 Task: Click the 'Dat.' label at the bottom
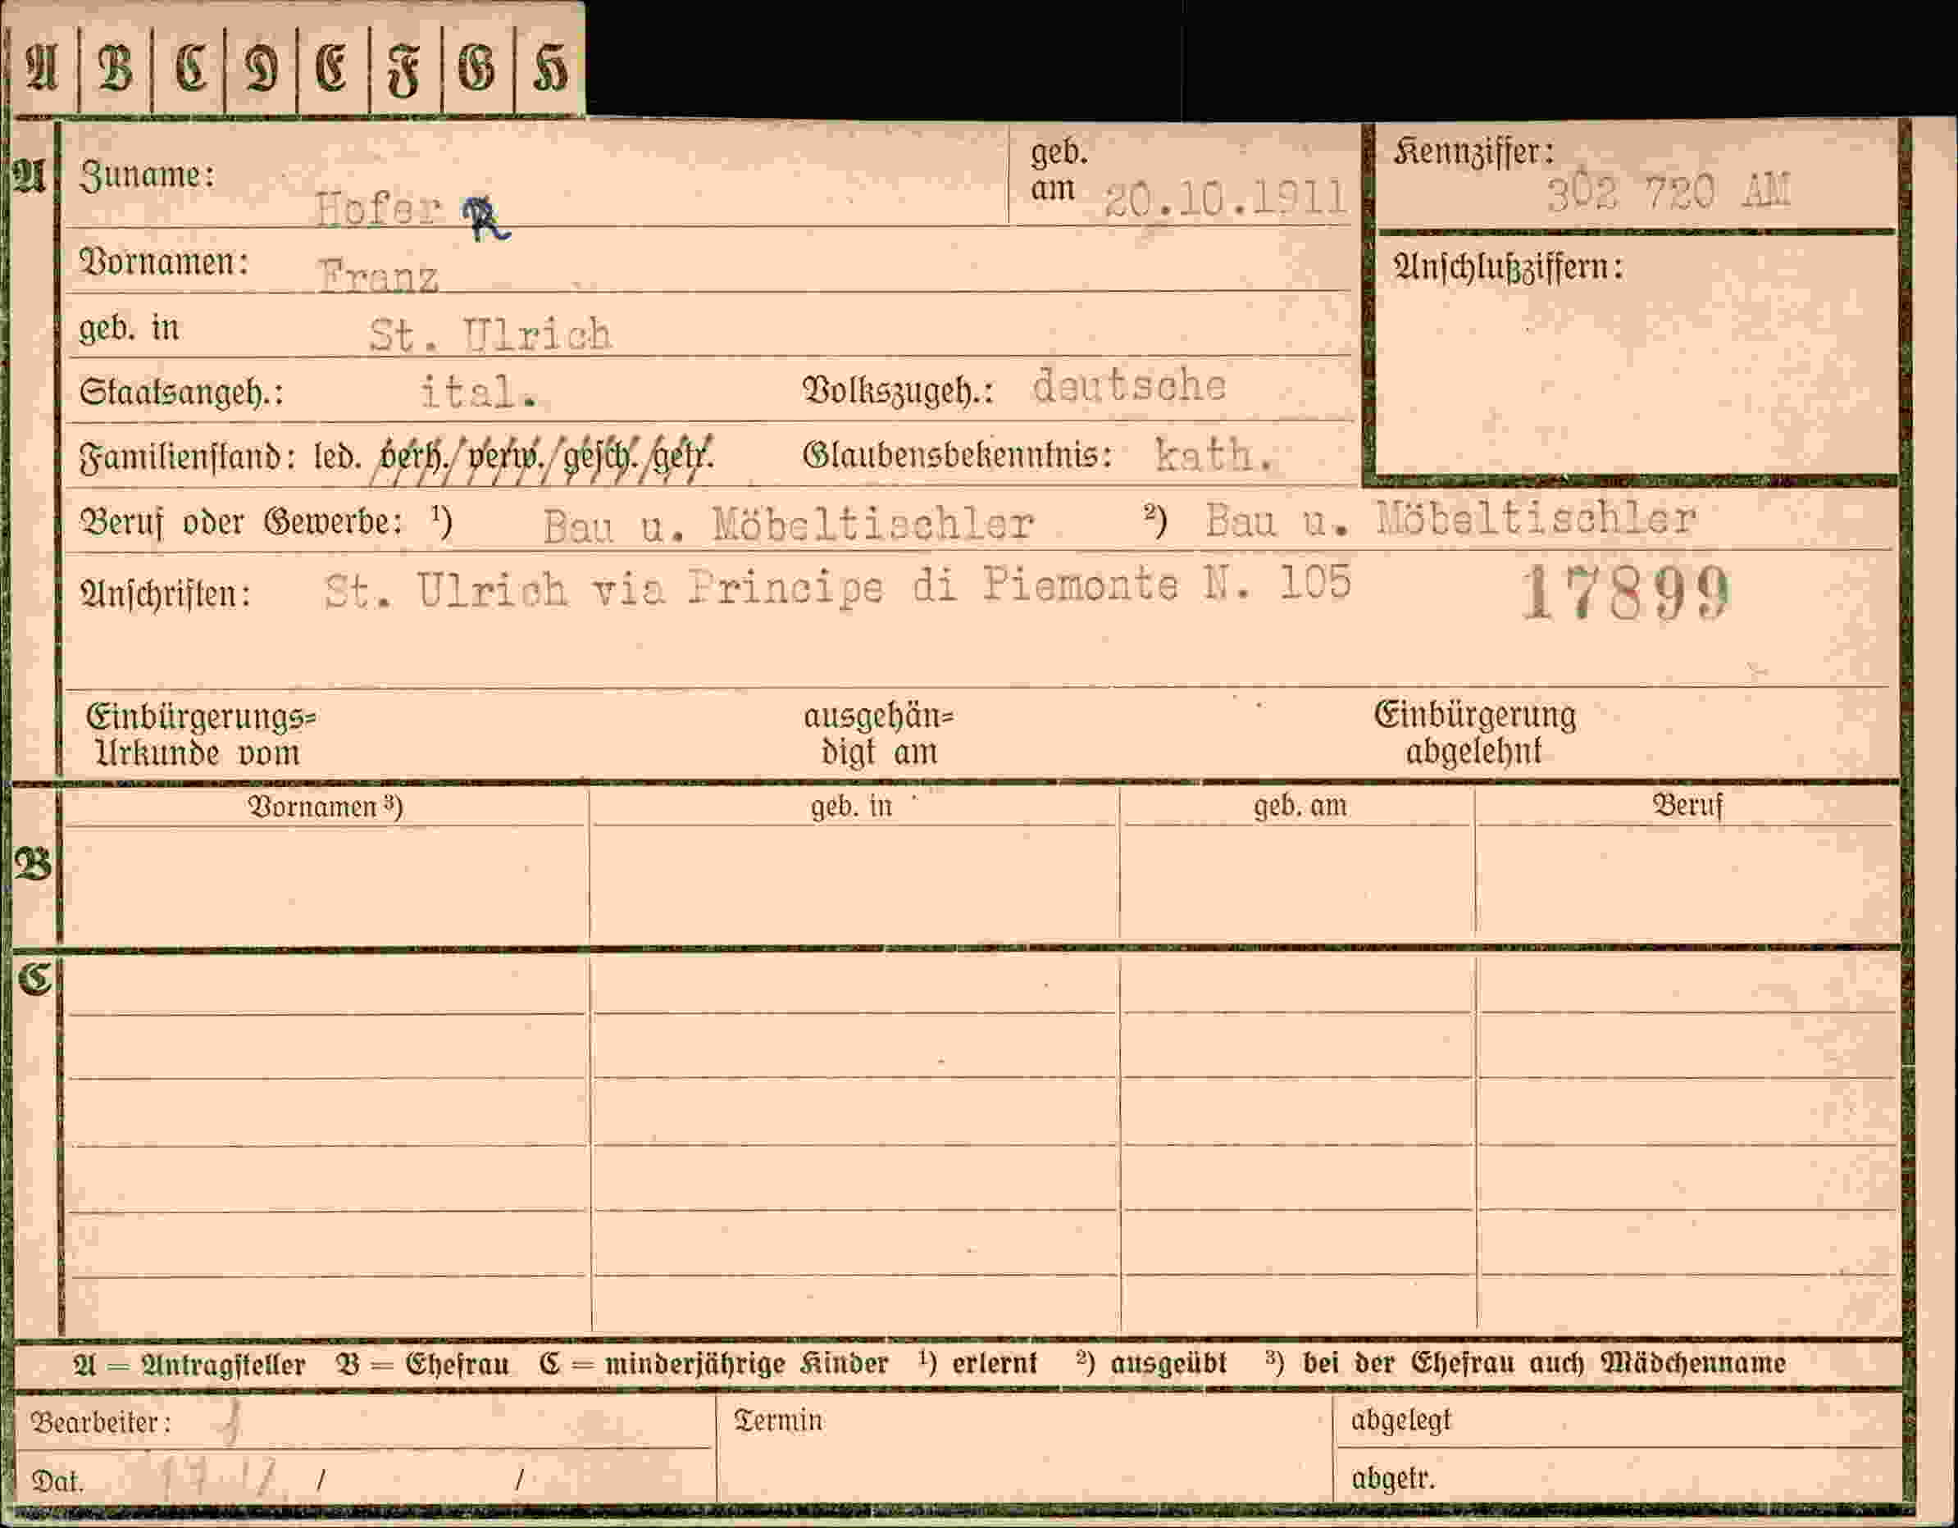57,1481
